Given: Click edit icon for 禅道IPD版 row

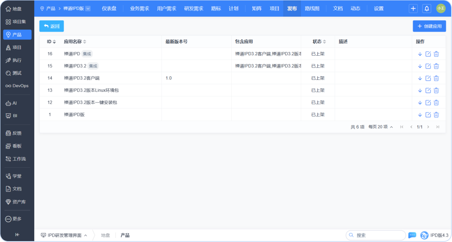Looking at the screenshot, I should coord(428,115).
